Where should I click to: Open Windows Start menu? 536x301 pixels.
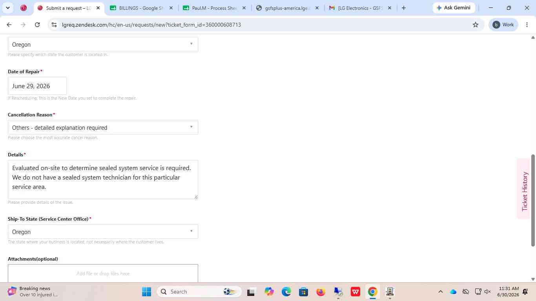point(147,292)
